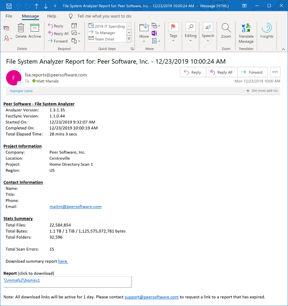Click the Save icon in the title bar

[x=9, y=6]
